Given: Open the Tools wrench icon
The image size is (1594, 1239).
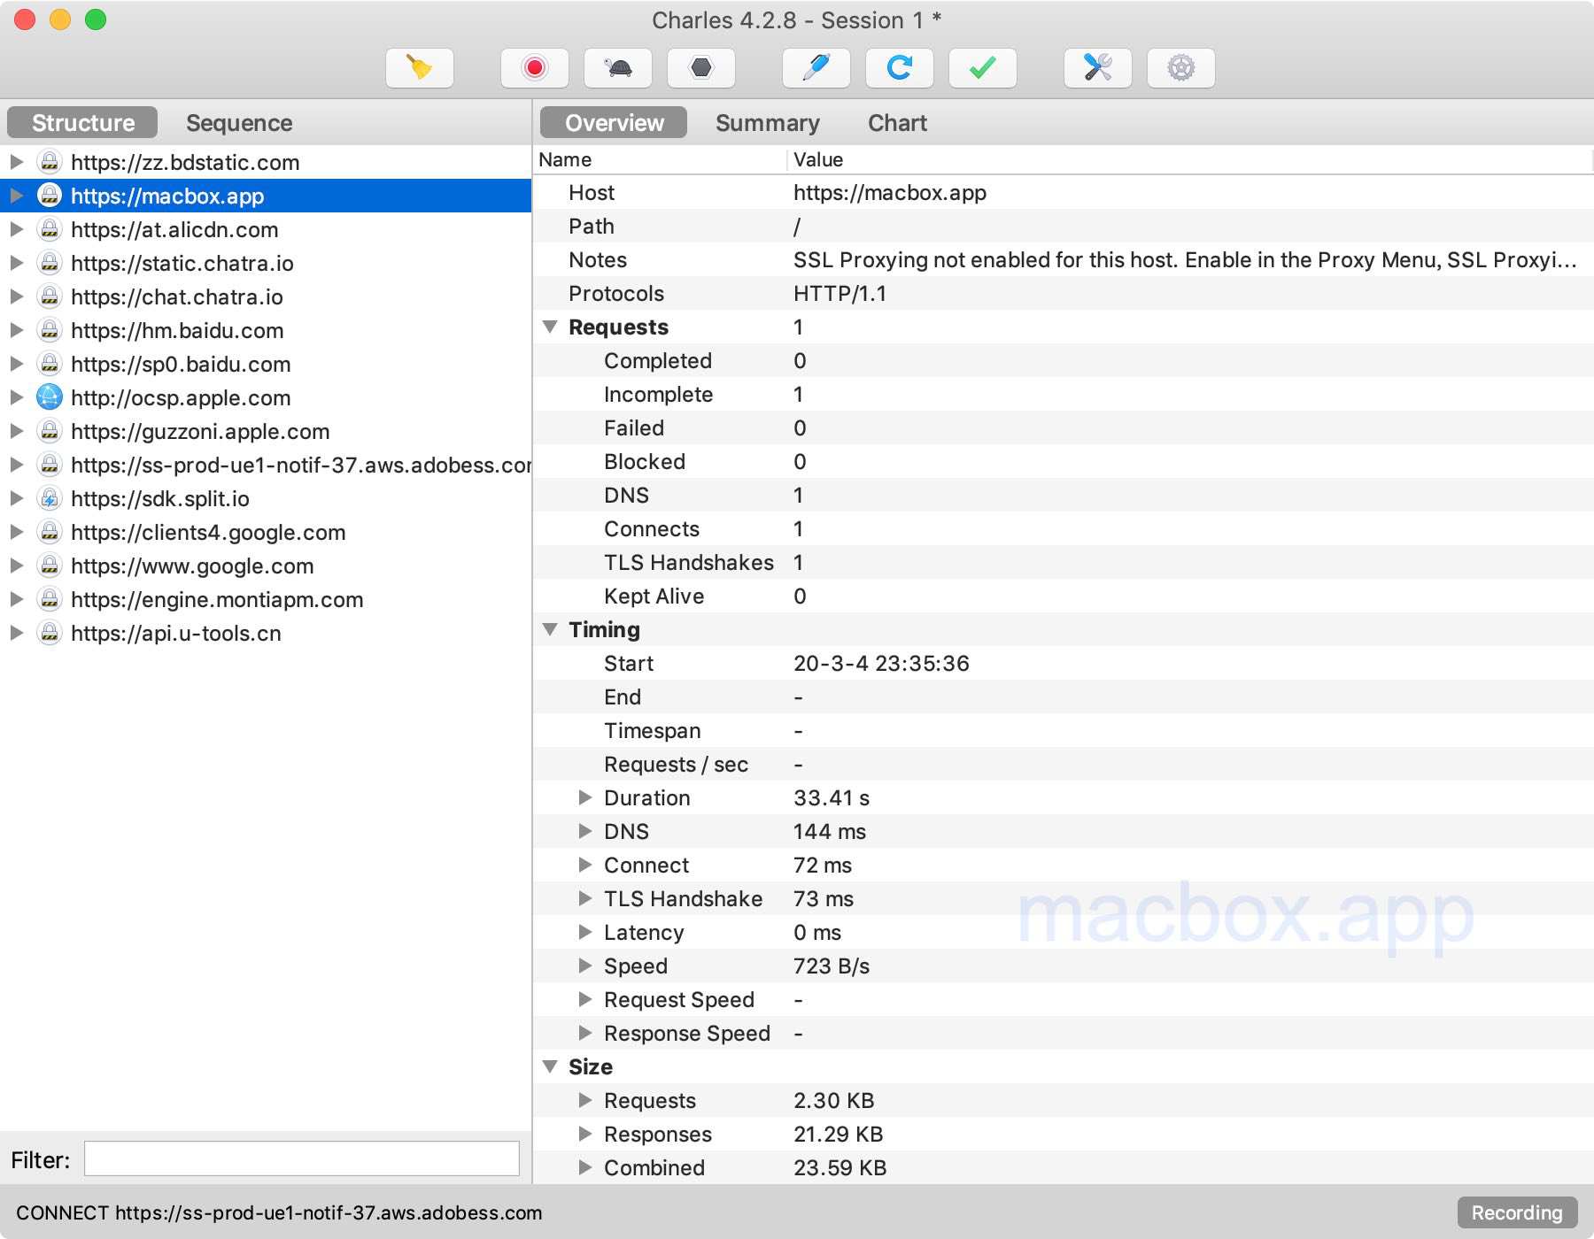Looking at the screenshot, I should pyautogui.click(x=1097, y=68).
